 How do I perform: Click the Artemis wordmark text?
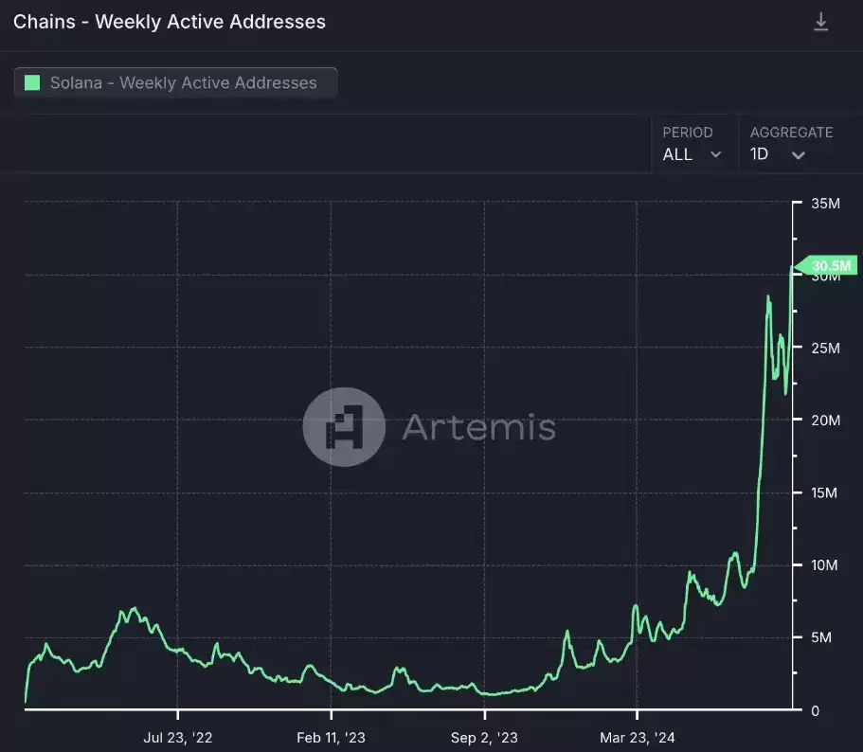coord(478,427)
